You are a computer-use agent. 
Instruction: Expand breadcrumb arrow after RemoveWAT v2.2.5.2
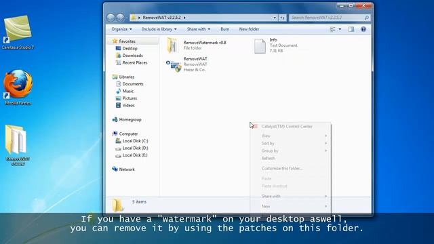(x=184, y=18)
